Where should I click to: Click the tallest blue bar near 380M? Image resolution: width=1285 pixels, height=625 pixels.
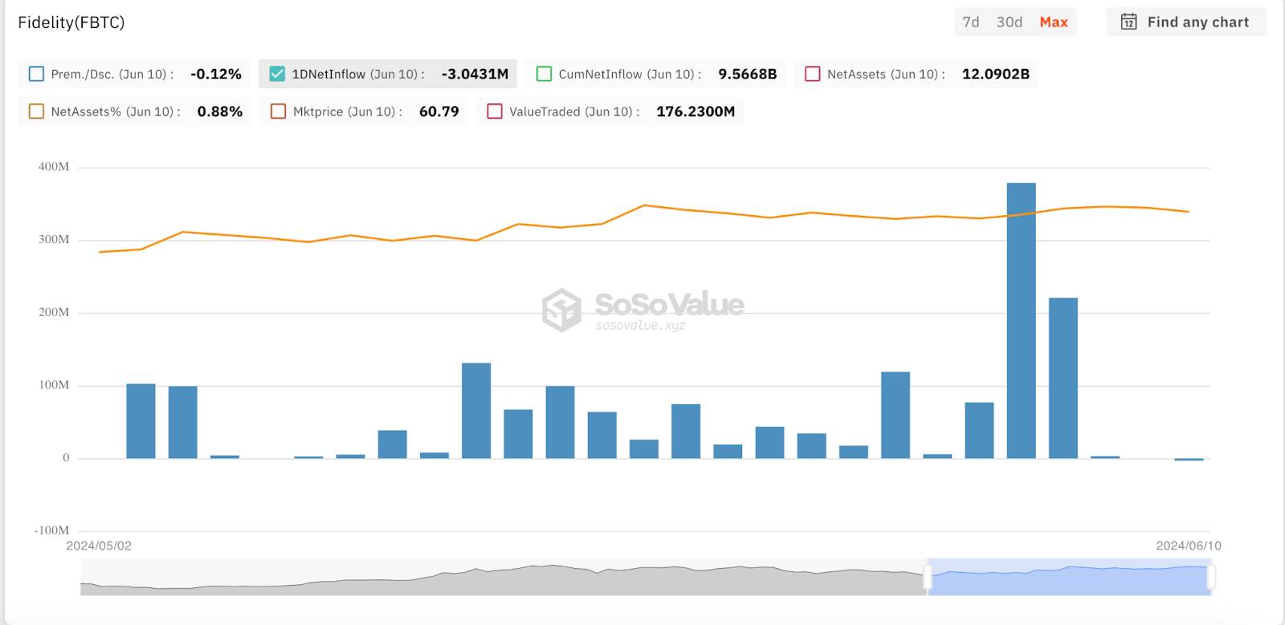1022,321
